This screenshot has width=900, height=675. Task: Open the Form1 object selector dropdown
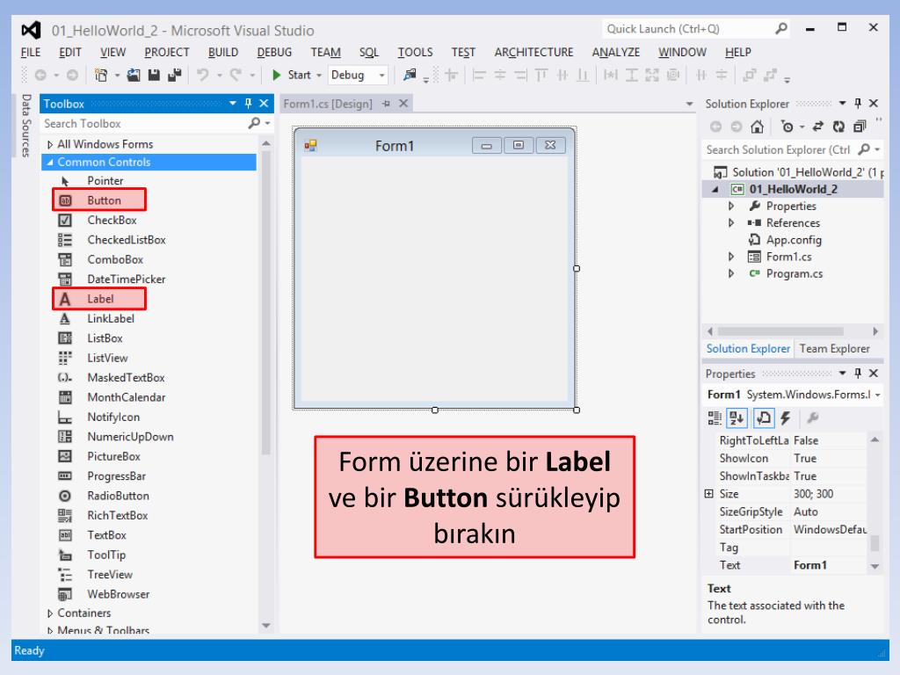pyautogui.click(x=877, y=395)
